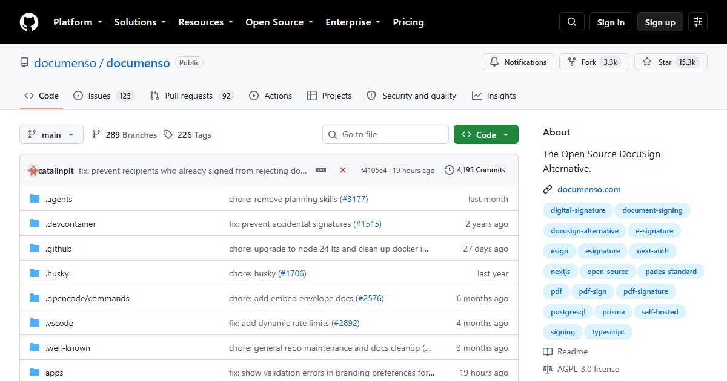Open the .opencode/commands folder name

click(87, 298)
